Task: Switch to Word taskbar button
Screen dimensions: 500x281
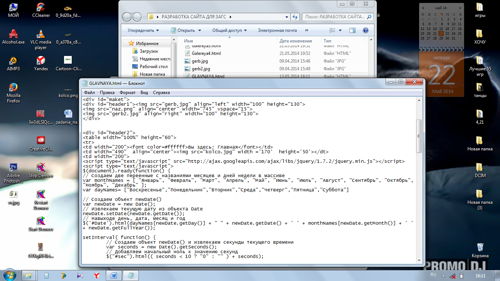Action: pos(114,275)
